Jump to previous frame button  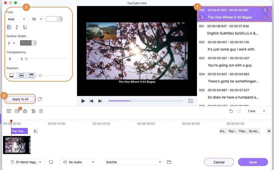91,101
